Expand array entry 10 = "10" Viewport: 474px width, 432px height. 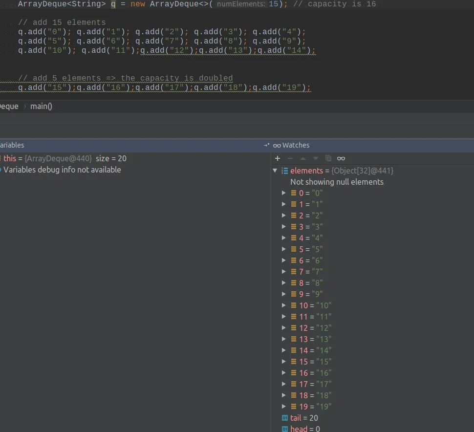pos(283,305)
